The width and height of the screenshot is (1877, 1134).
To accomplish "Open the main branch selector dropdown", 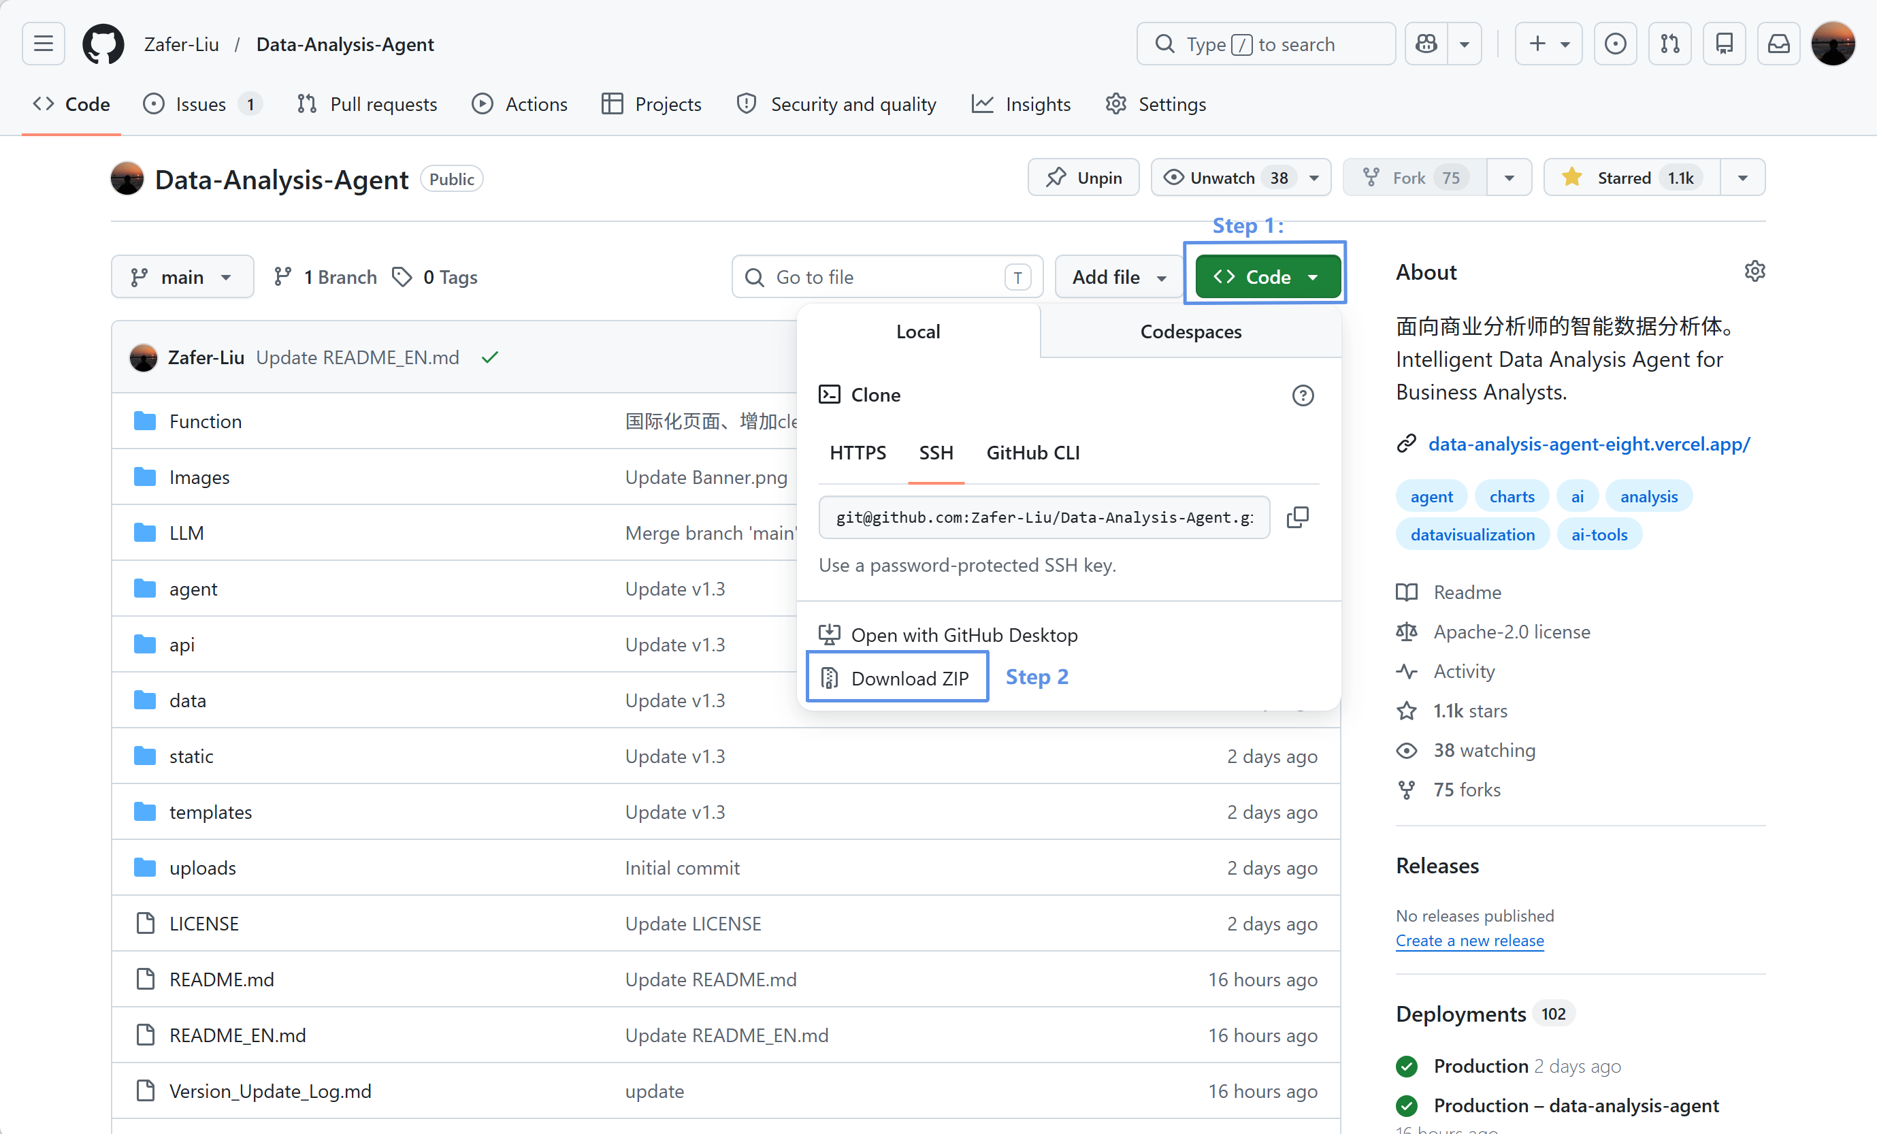I will pyautogui.click(x=182, y=276).
